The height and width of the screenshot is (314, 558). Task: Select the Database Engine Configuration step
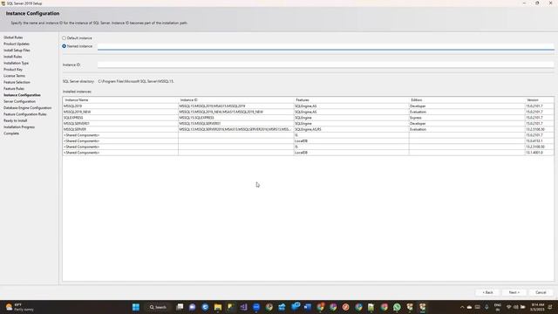tap(27, 108)
